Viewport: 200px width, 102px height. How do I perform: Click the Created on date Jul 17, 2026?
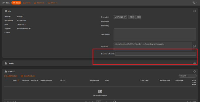pyautogui.click(x=119, y=17)
